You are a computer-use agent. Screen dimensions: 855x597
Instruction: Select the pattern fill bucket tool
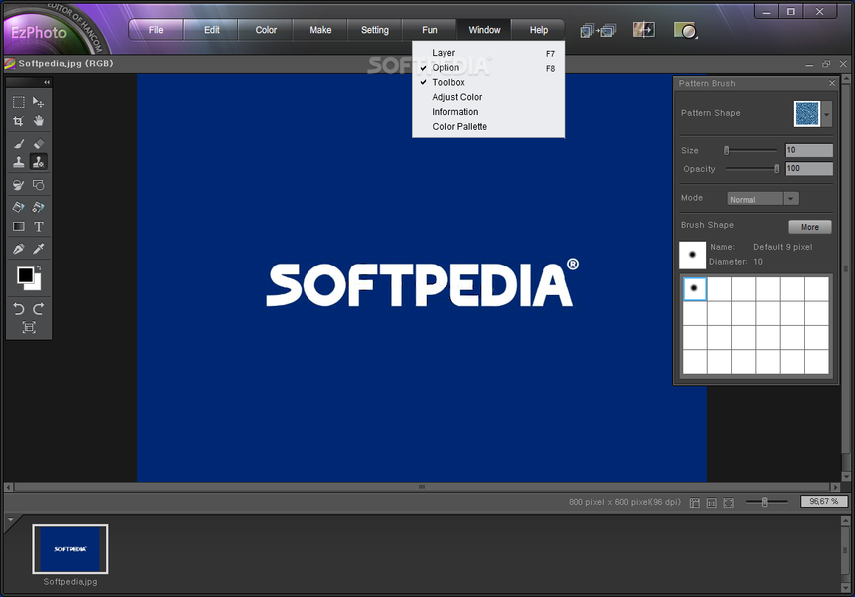coord(38,207)
